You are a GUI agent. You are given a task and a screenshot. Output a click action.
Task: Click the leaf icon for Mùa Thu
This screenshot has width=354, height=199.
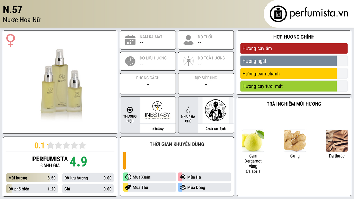(x=128, y=187)
